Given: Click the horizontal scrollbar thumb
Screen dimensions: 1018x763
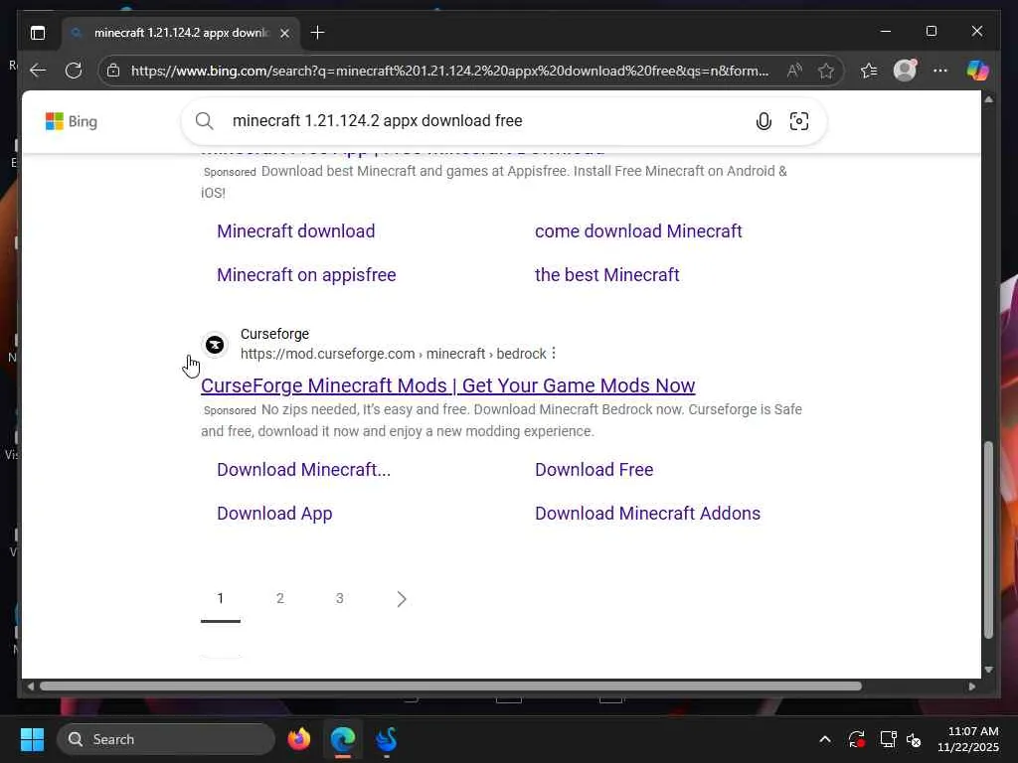Looking at the screenshot, I should pyautogui.click(x=450, y=687).
